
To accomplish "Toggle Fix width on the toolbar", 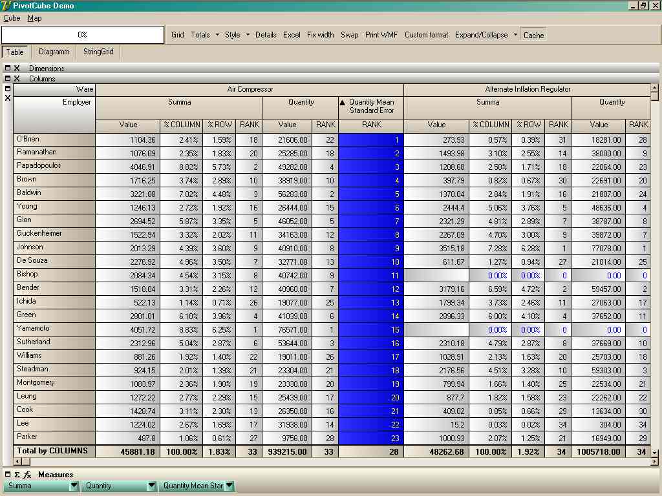I will coord(321,35).
